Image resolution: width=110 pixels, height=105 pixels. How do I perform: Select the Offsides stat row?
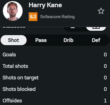coord(55,100)
